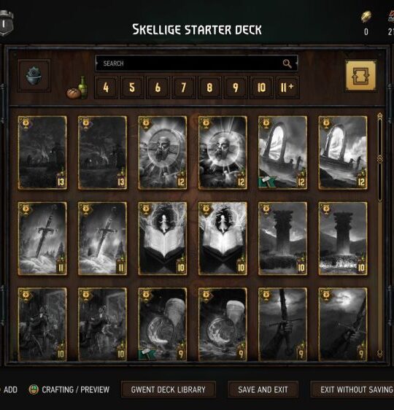Toggle provision cost filter 11+
Screen dimensions: 394x410
287,88
